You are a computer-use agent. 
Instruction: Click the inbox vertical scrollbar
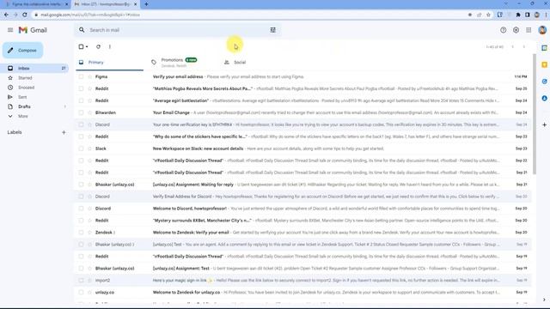(535, 114)
